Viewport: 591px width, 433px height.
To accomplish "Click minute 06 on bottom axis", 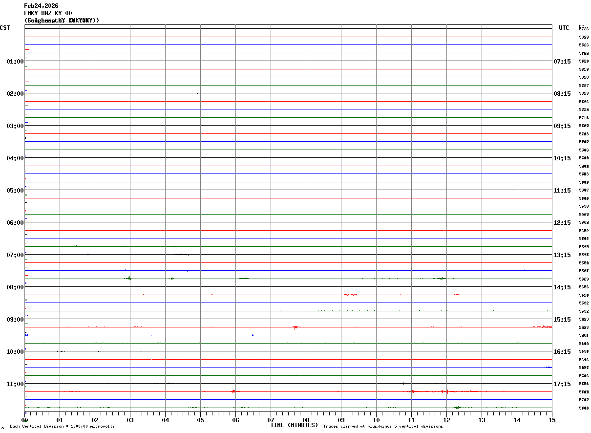I will click(x=235, y=420).
